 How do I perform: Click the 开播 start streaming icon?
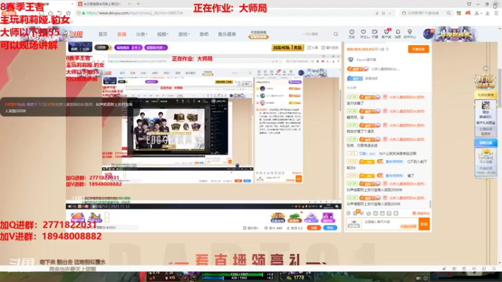pos(375,34)
